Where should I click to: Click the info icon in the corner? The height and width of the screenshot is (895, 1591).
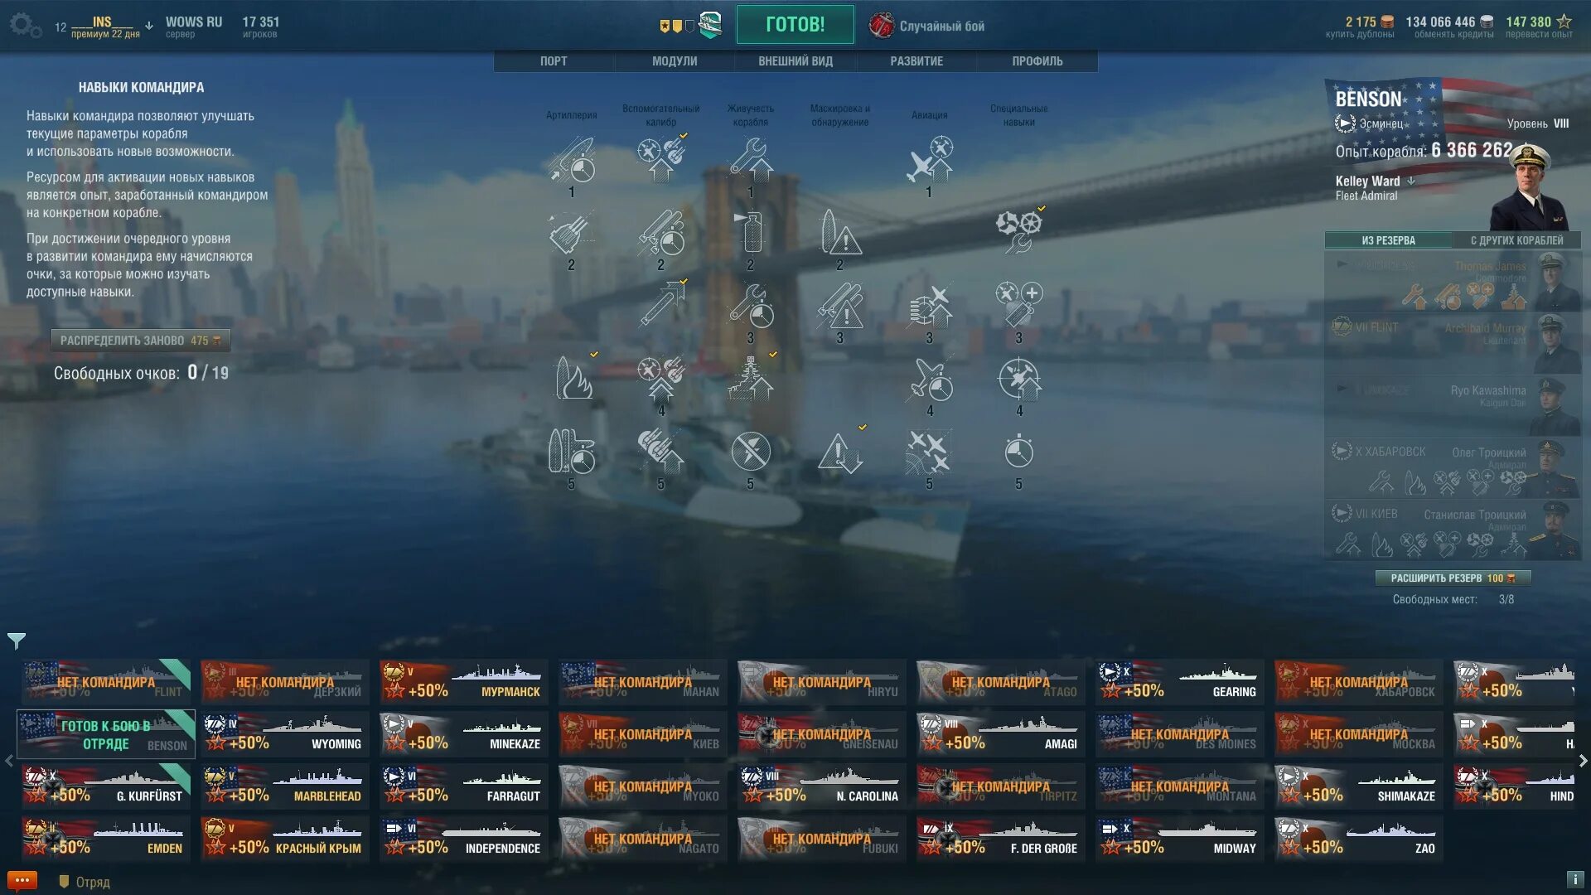(1574, 879)
